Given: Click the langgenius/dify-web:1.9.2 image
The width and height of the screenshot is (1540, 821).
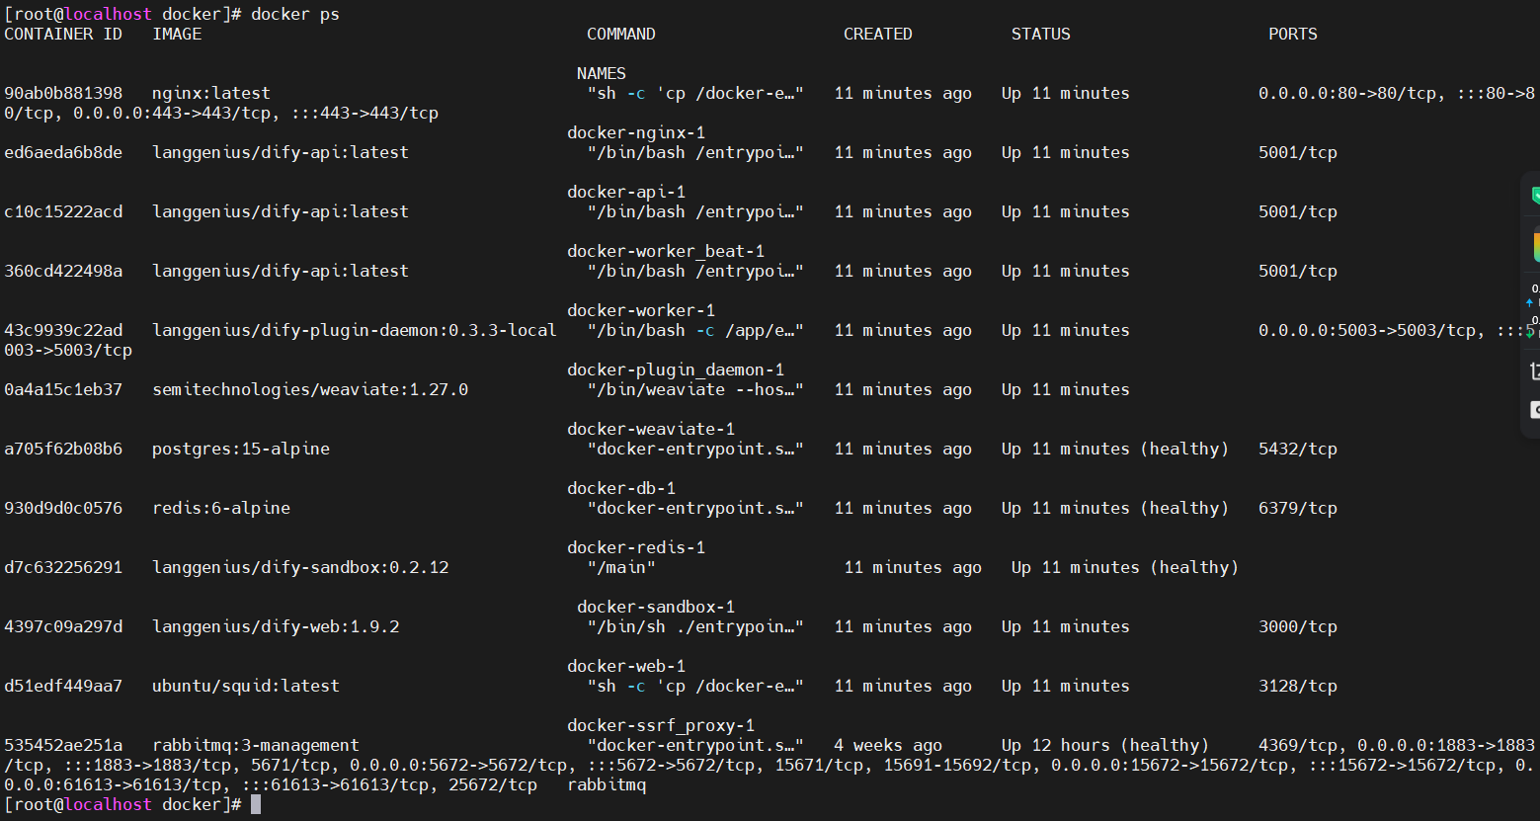Looking at the screenshot, I should coord(276,626).
